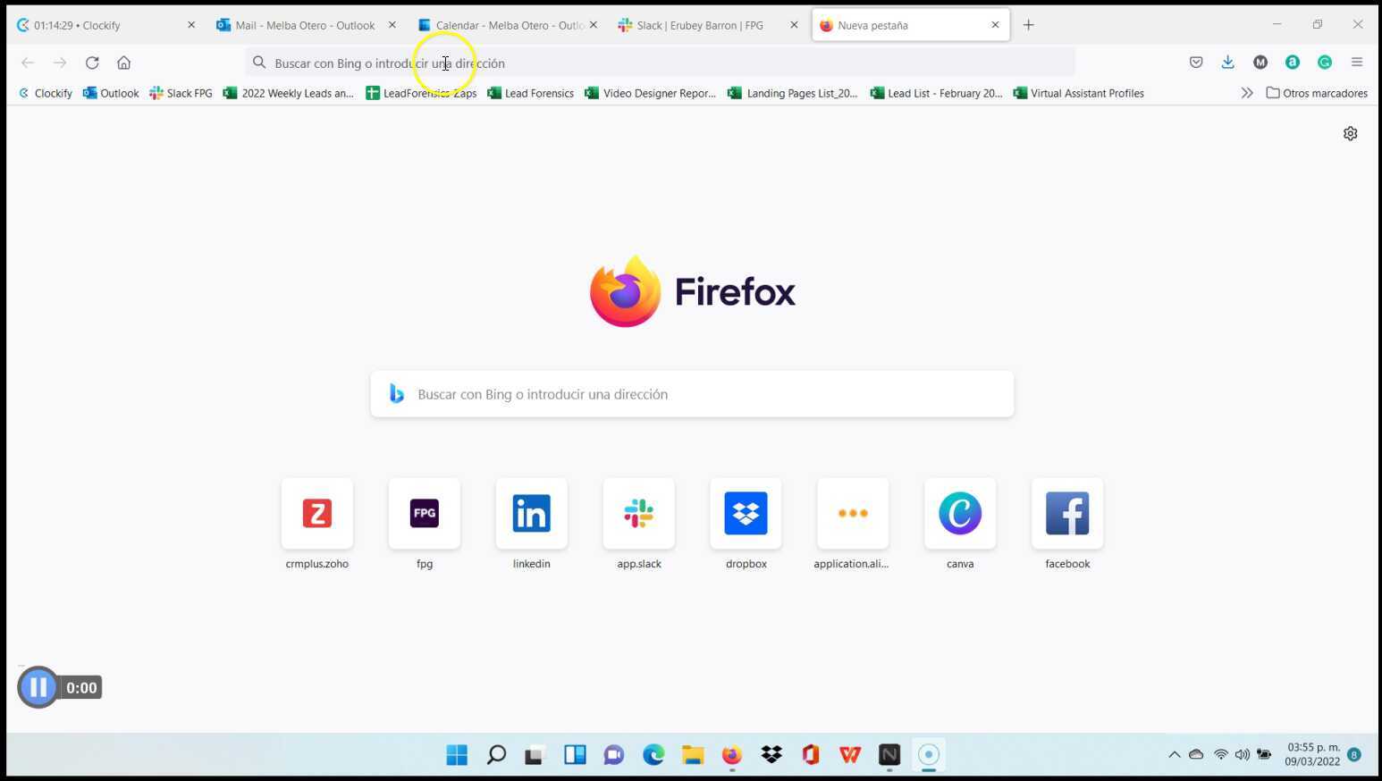
Task: Open the Pocket save icon
Action: 1196,63
